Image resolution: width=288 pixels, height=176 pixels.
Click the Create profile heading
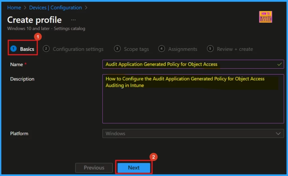[x=34, y=20]
